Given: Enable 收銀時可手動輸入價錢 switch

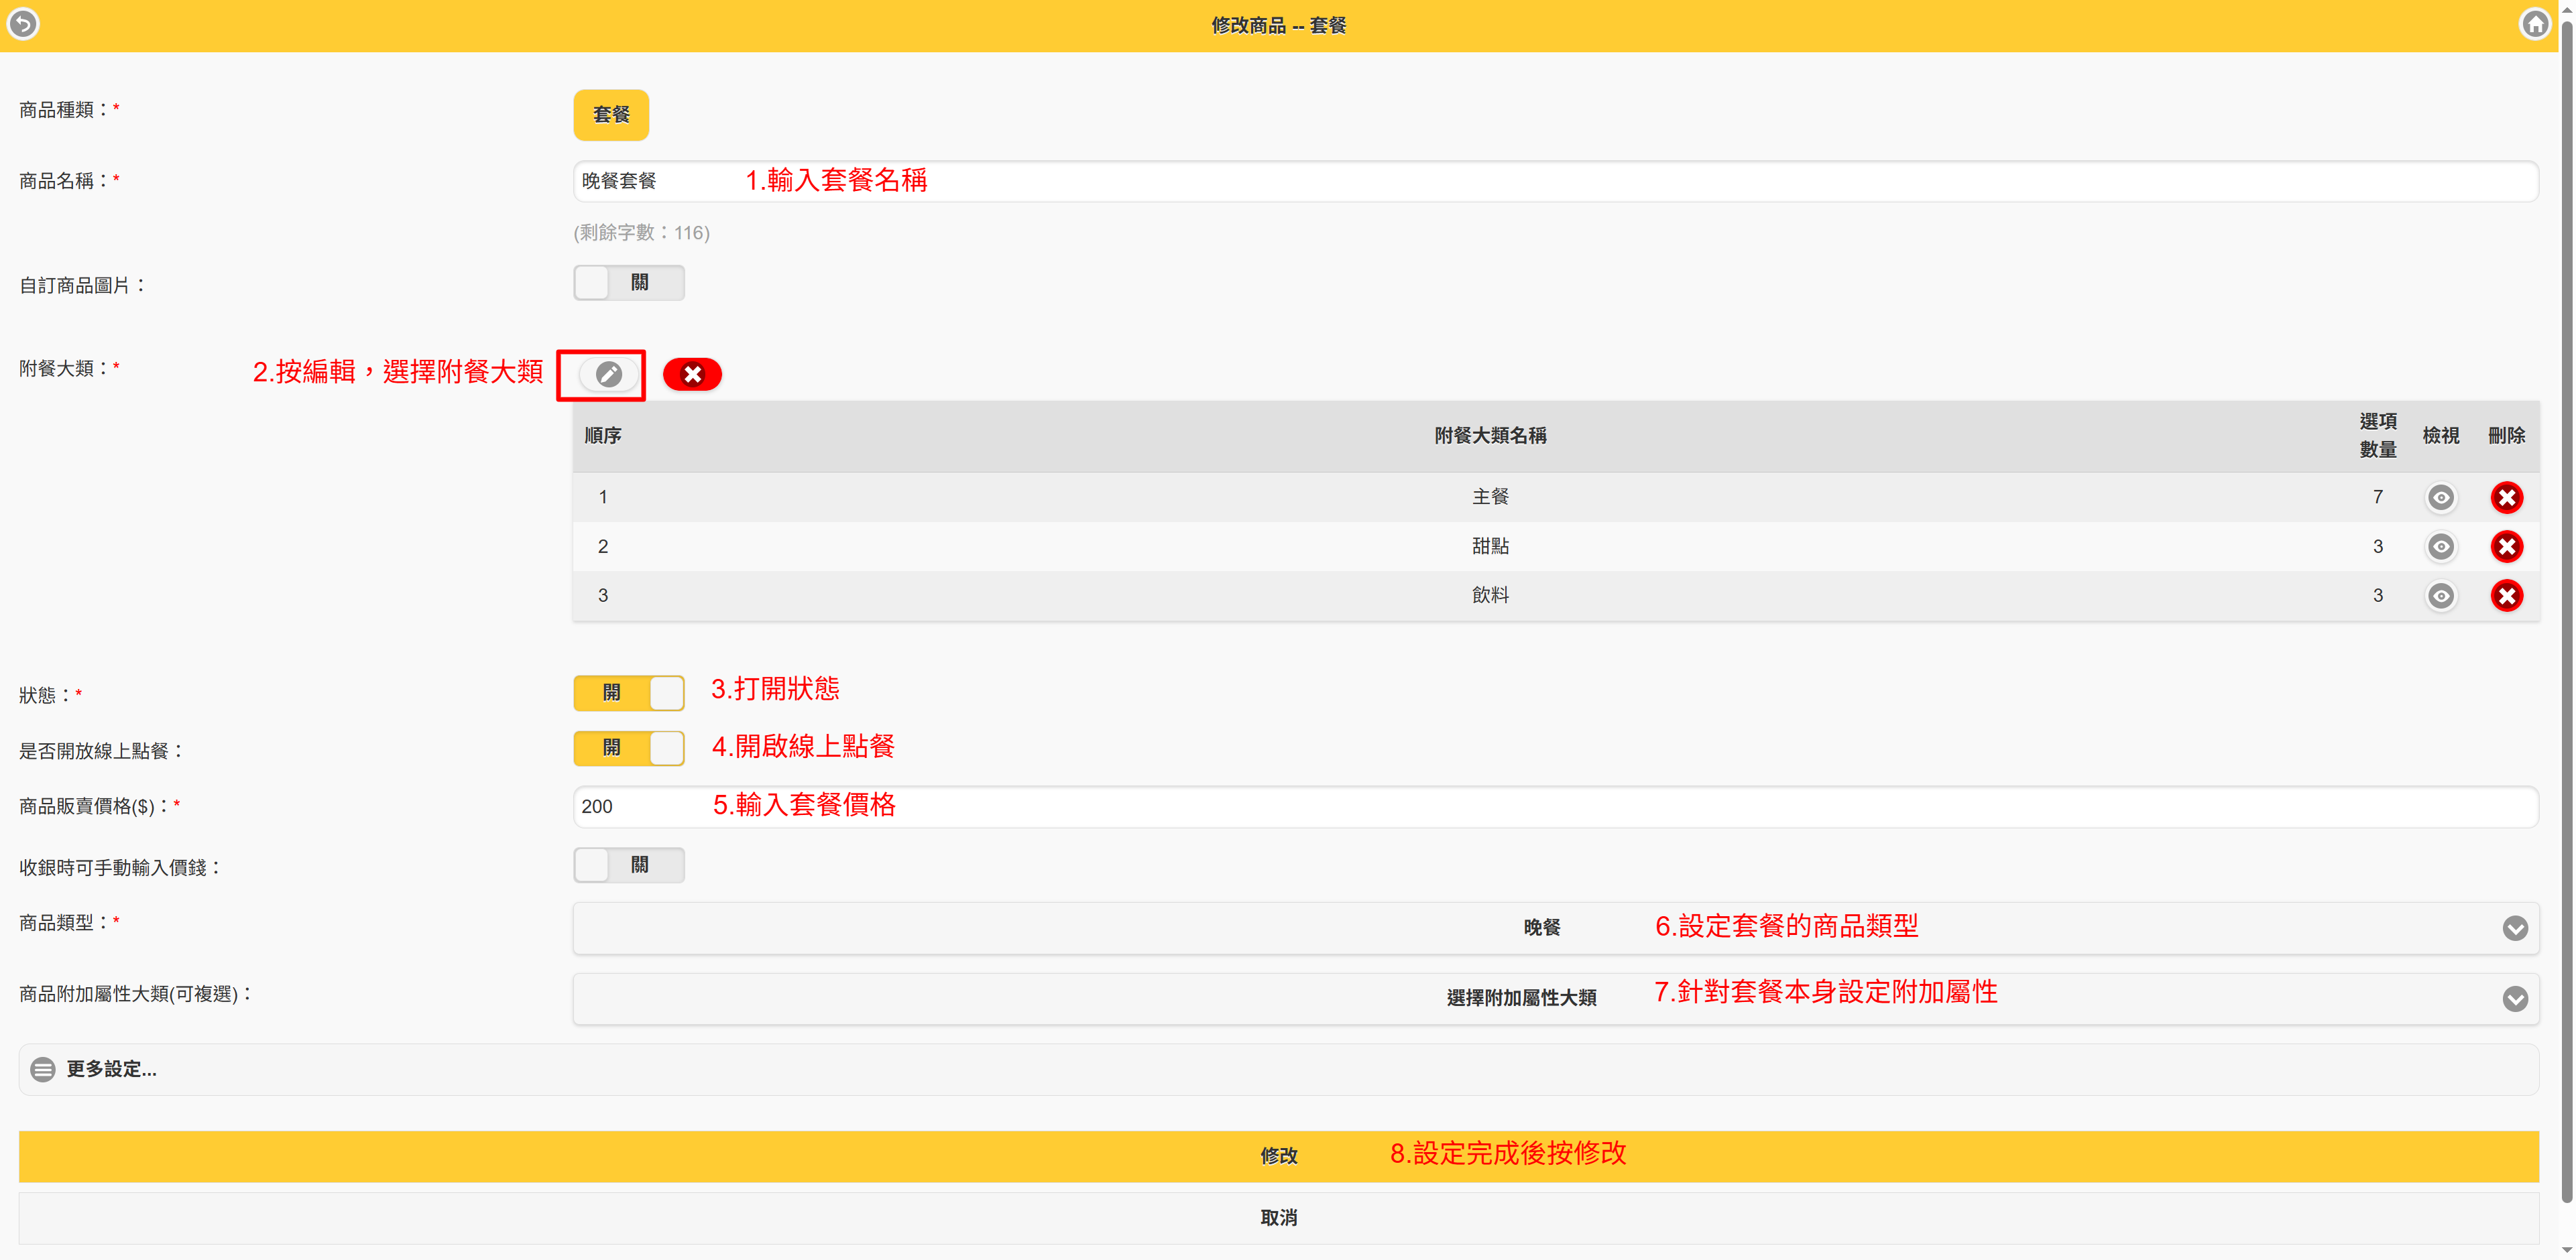Looking at the screenshot, I should click(629, 865).
